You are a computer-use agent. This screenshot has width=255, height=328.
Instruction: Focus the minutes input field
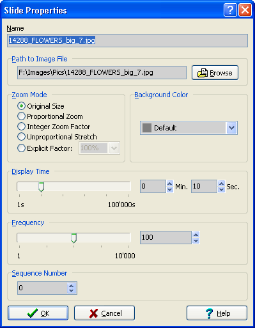click(x=153, y=186)
